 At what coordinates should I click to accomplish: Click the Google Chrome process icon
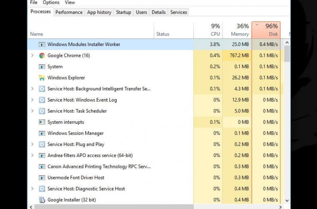[x=42, y=56]
